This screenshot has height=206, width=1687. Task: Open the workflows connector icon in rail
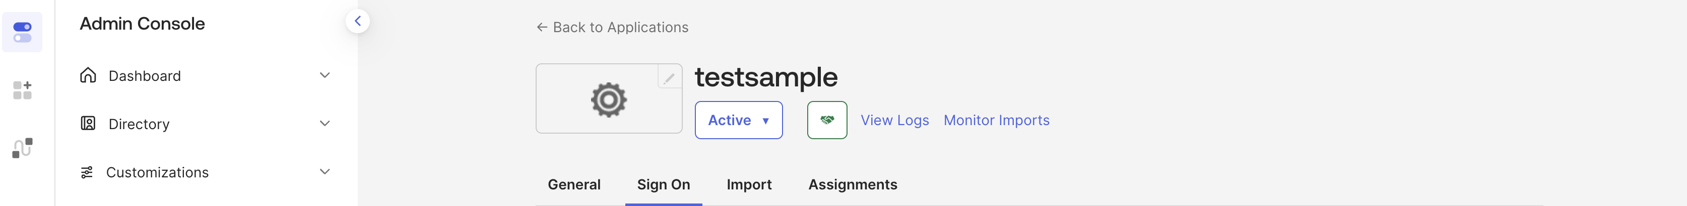point(22,148)
